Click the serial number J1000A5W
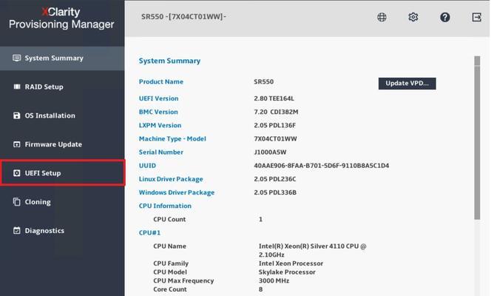This screenshot has width=491, height=296. 270,152
